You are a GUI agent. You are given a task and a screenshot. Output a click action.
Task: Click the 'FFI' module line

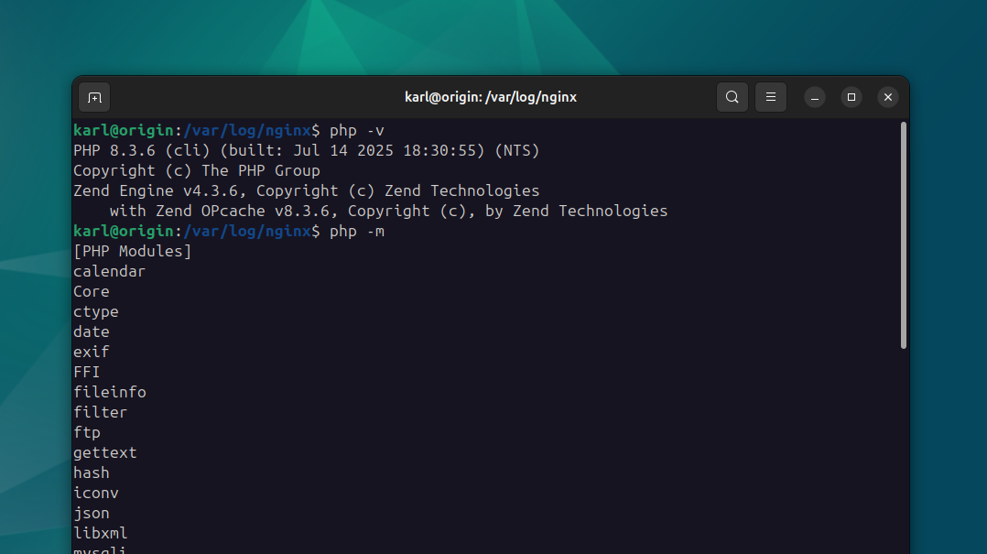86,372
